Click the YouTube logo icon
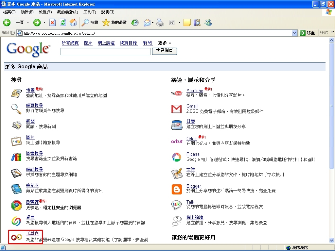The image size is (335, 251). (176, 93)
